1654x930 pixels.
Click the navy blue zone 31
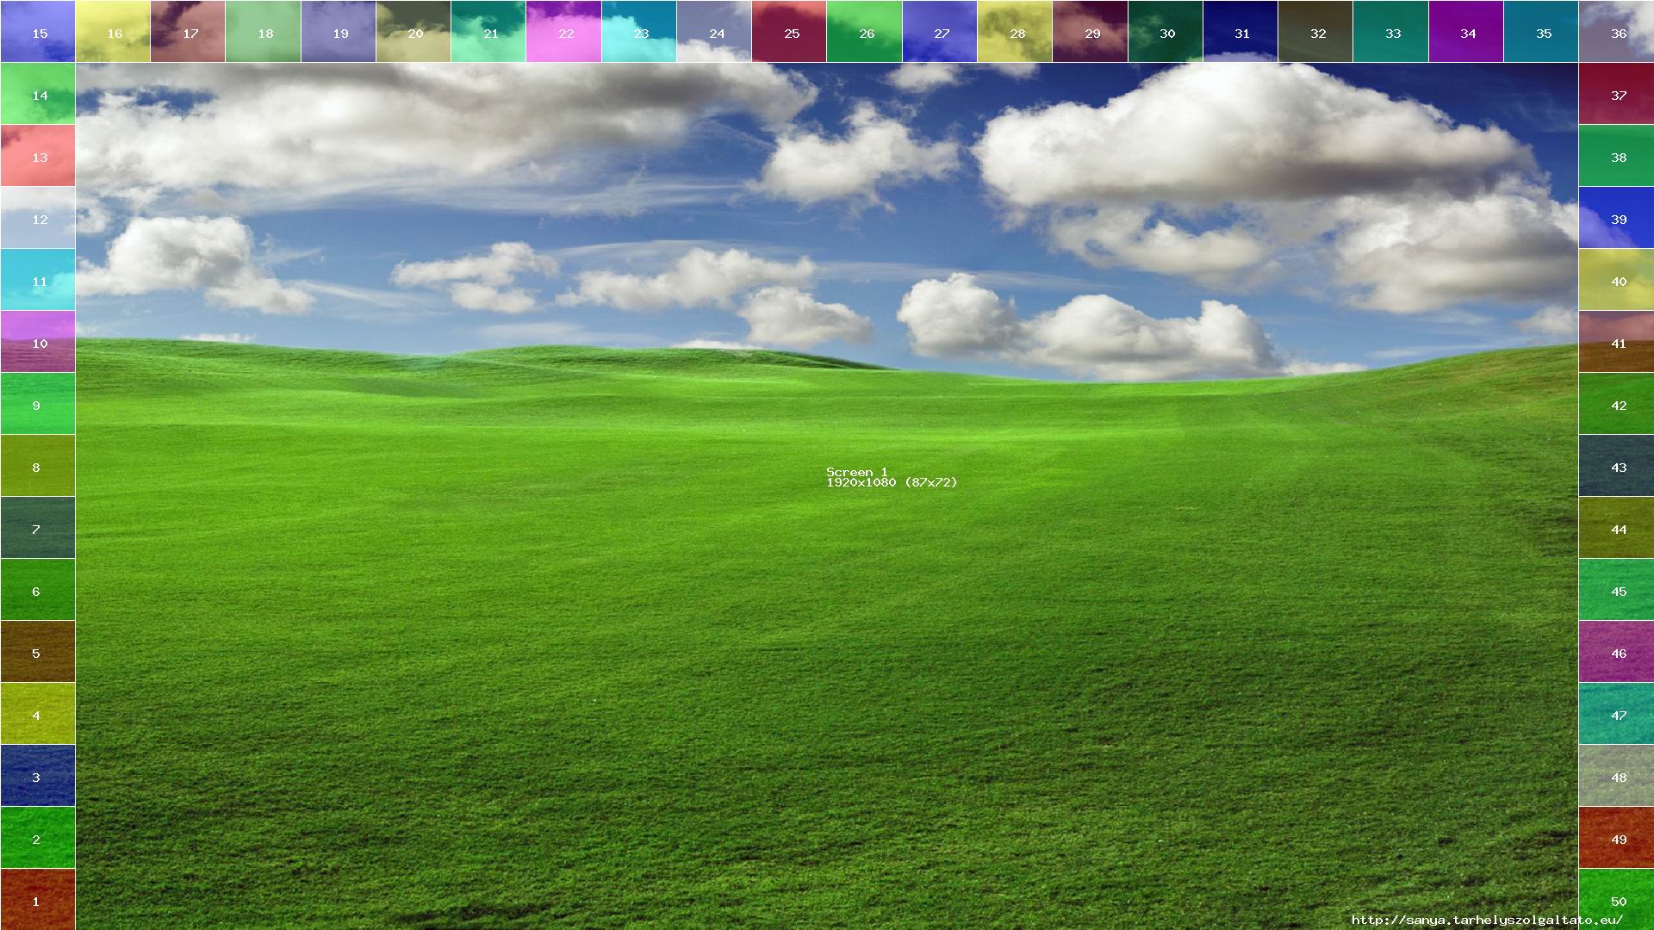pyautogui.click(x=1240, y=31)
